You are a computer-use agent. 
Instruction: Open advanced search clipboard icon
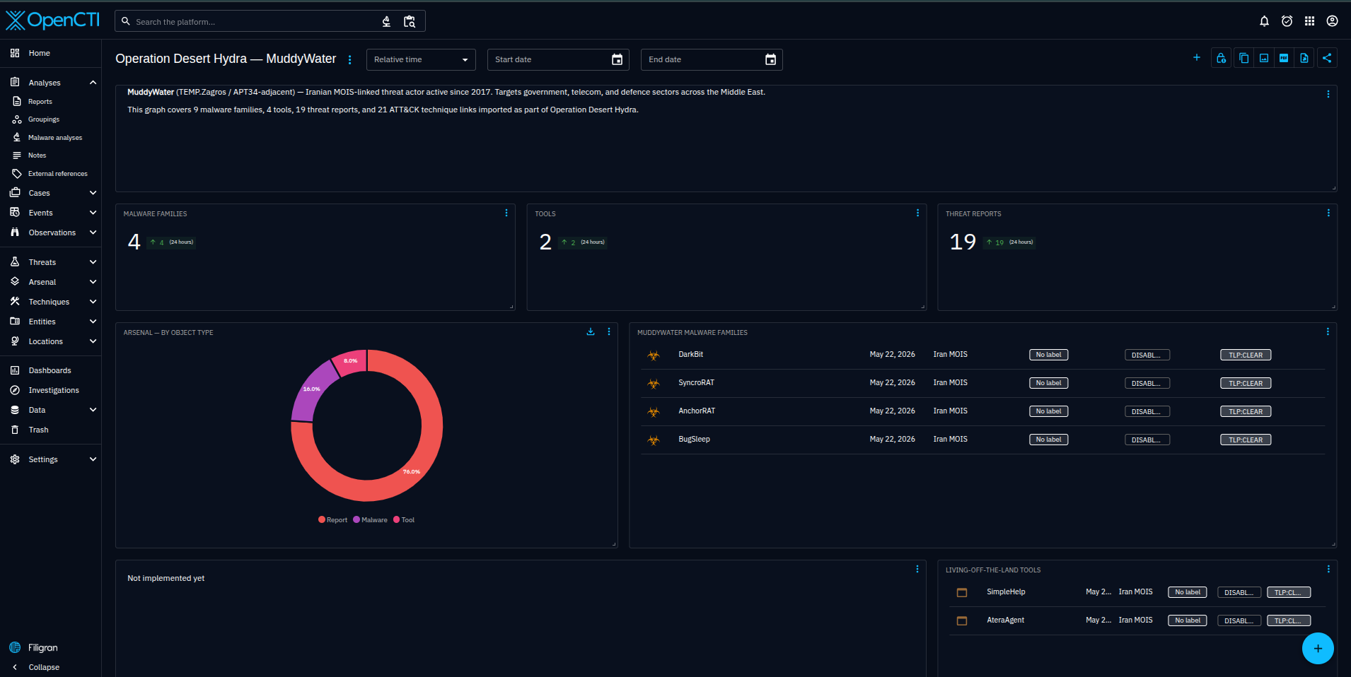point(410,22)
